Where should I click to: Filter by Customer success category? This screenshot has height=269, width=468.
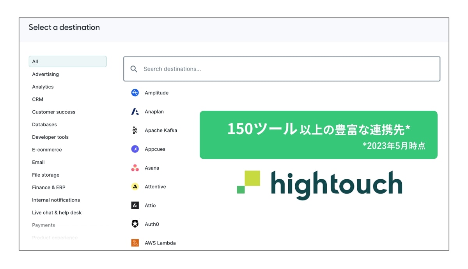click(54, 112)
